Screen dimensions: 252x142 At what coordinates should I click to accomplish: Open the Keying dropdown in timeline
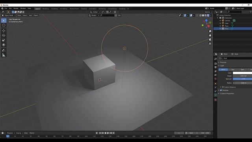[19, 133]
